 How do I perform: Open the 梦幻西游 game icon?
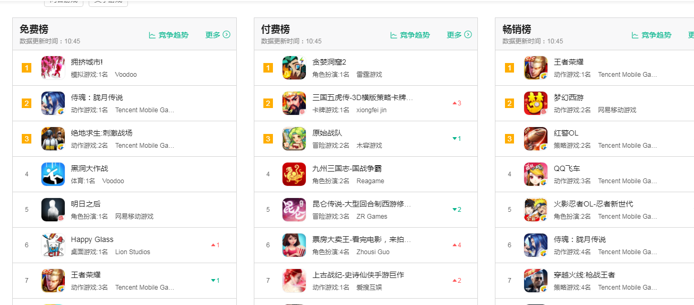pyautogui.click(x=536, y=103)
